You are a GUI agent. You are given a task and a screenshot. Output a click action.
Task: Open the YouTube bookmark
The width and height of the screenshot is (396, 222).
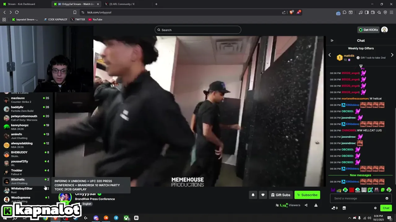(x=95, y=19)
